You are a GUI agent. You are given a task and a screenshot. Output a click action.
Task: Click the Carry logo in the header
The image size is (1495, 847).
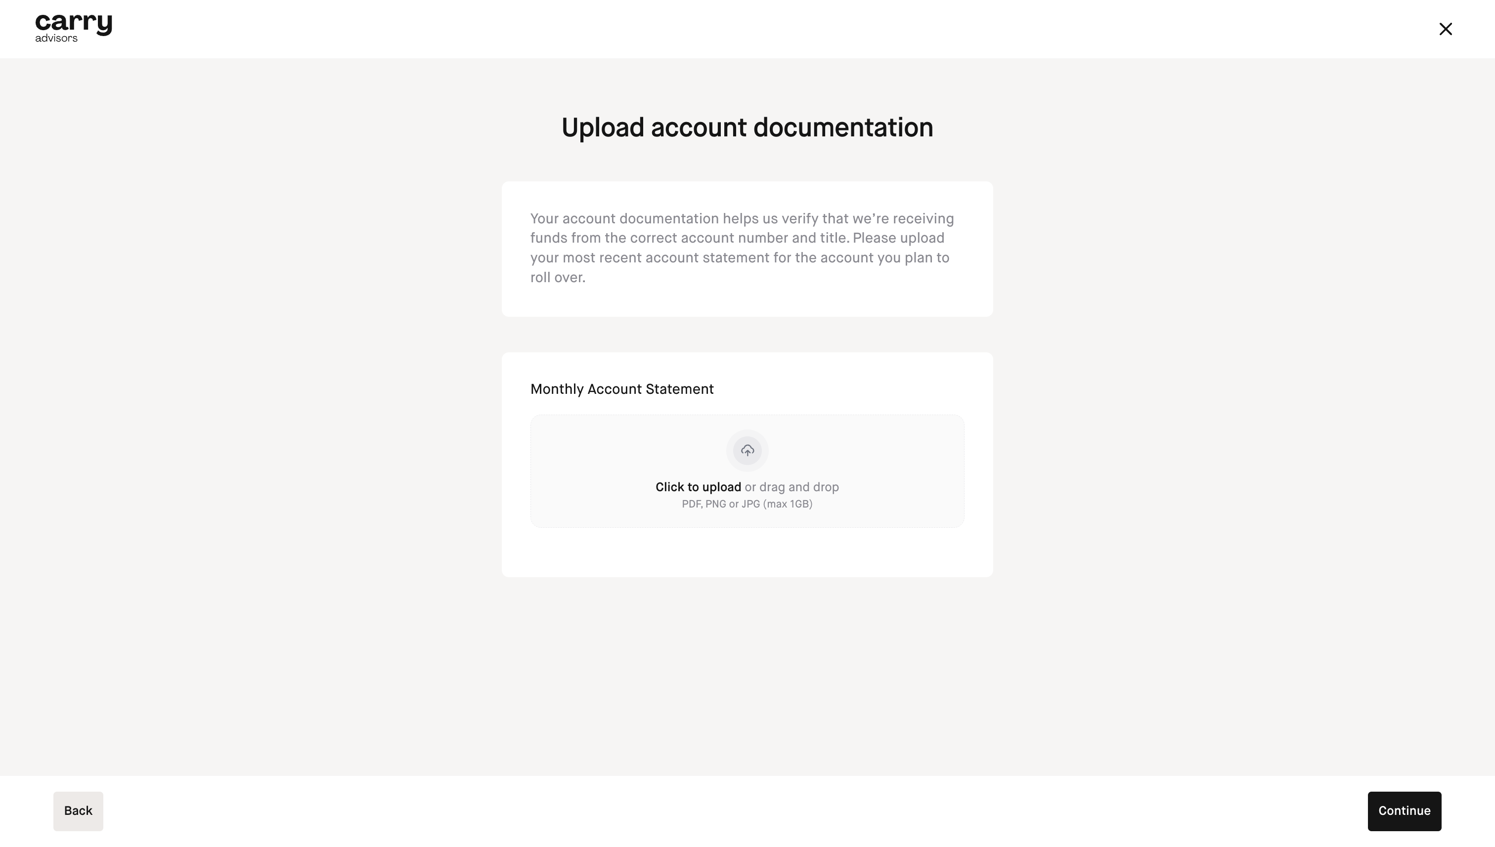[x=73, y=23]
